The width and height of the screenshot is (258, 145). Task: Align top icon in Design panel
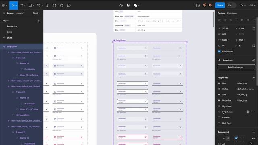(x=237, y=20)
